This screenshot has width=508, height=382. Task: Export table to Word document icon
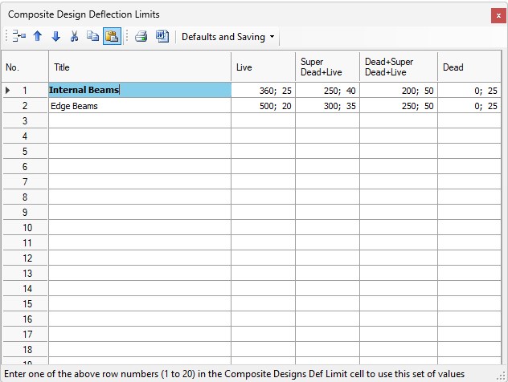pos(162,36)
